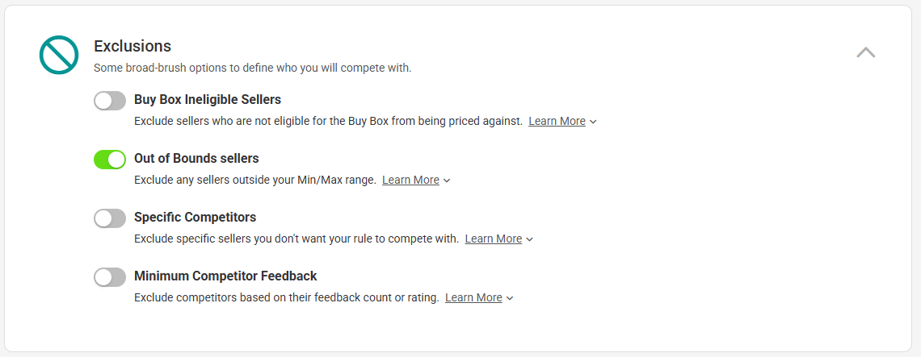Image resolution: width=921 pixels, height=357 pixels.
Task: Expand the small chevron after Buy Box Learn More
Action: 593,122
